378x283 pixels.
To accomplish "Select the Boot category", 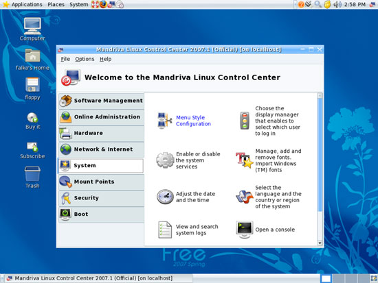I will point(102,214).
